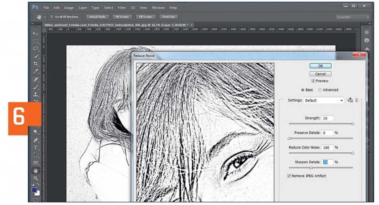Click the Sharpen Details slider handle
Screen dimensions: 379x205
pyautogui.click(x=311, y=168)
